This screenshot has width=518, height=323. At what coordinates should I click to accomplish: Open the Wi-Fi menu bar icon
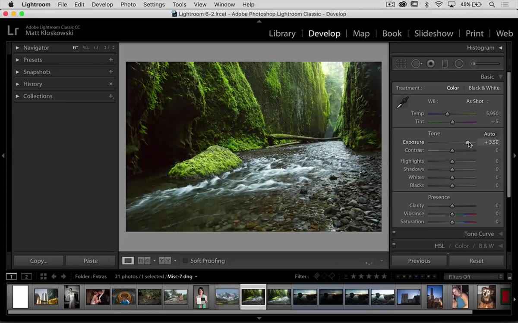[x=439, y=4]
